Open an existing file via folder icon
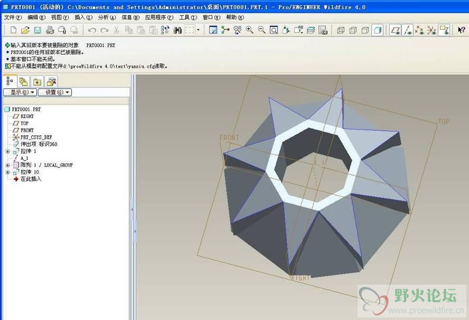This screenshot has width=469, height=320. pos(25,30)
